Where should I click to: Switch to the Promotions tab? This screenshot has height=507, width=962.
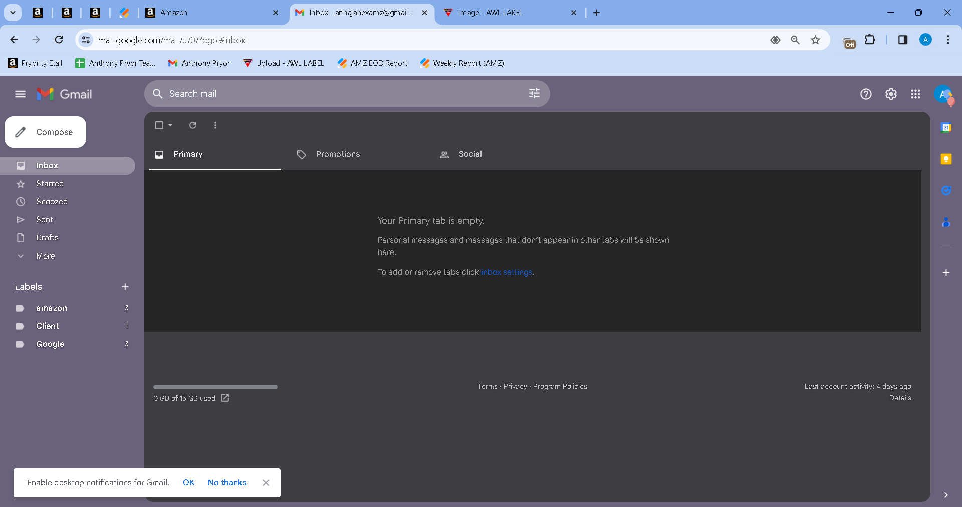click(357, 154)
